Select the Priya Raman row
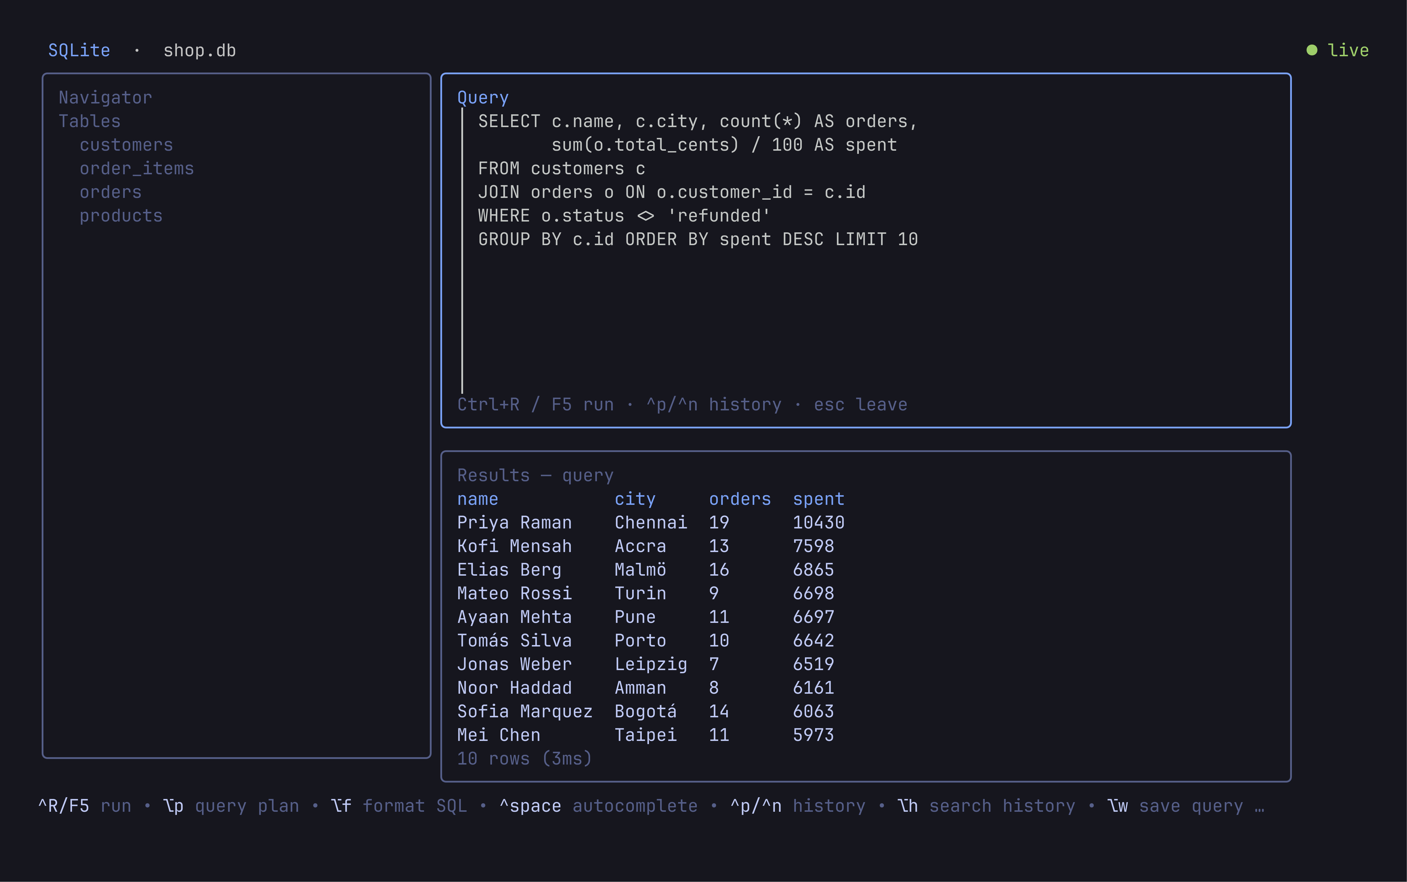 651,523
